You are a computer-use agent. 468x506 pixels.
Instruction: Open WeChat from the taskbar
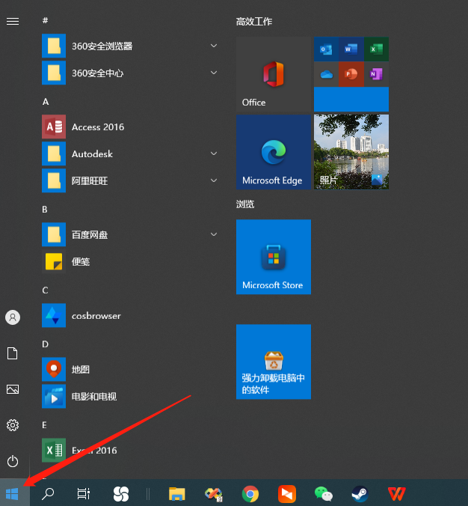[323, 494]
